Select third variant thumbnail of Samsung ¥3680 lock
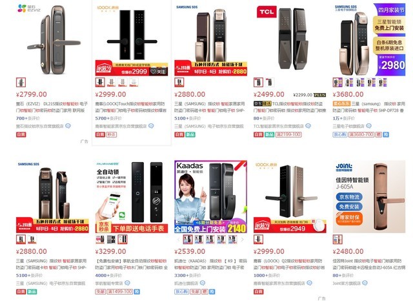Screen dimensions: 413x301 (x=360, y=83)
